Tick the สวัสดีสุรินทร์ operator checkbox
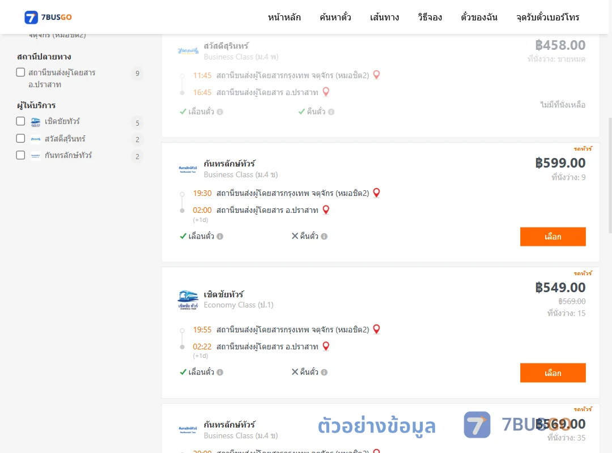Image resolution: width=612 pixels, height=453 pixels. tap(21, 138)
